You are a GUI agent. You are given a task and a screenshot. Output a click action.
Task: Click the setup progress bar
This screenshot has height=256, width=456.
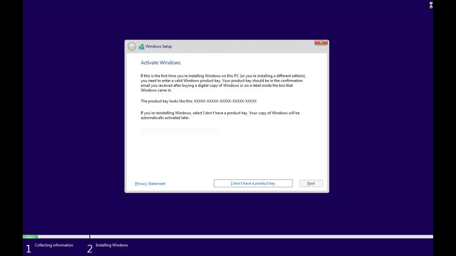228,236
